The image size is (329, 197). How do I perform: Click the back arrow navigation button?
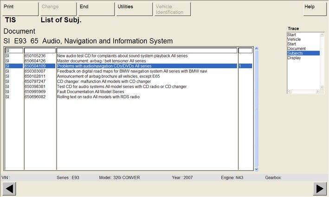coord(9,189)
